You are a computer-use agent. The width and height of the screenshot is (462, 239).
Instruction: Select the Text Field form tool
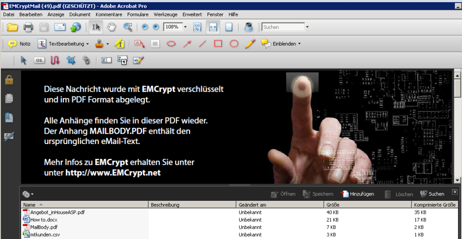click(x=106, y=60)
